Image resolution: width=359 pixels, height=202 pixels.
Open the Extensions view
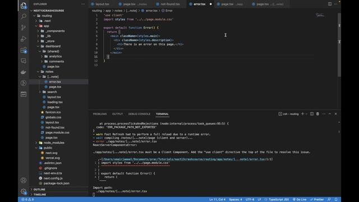pyautogui.click(x=24, y=50)
